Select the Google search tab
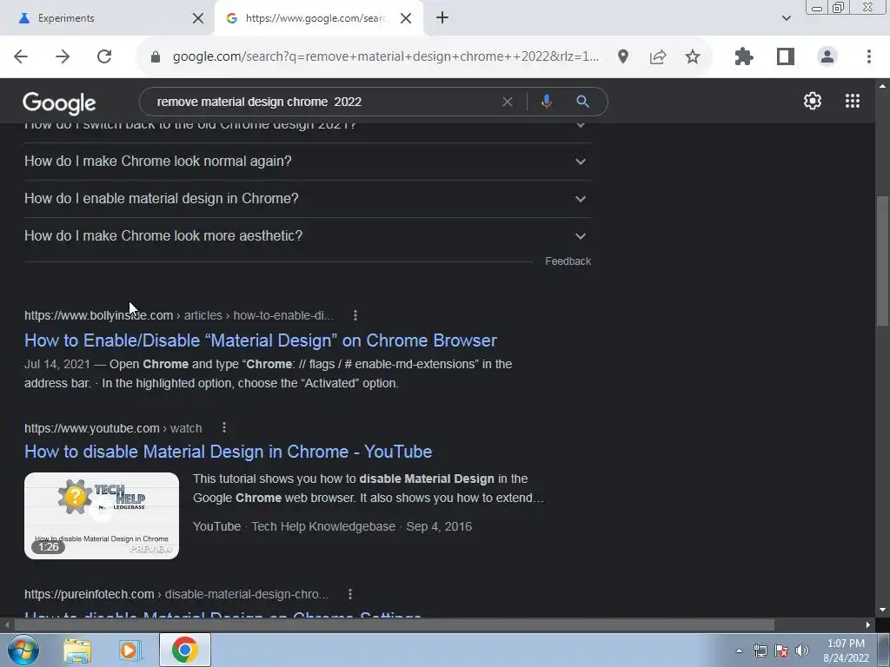The width and height of the screenshot is (890, 667). click(318, 18)
